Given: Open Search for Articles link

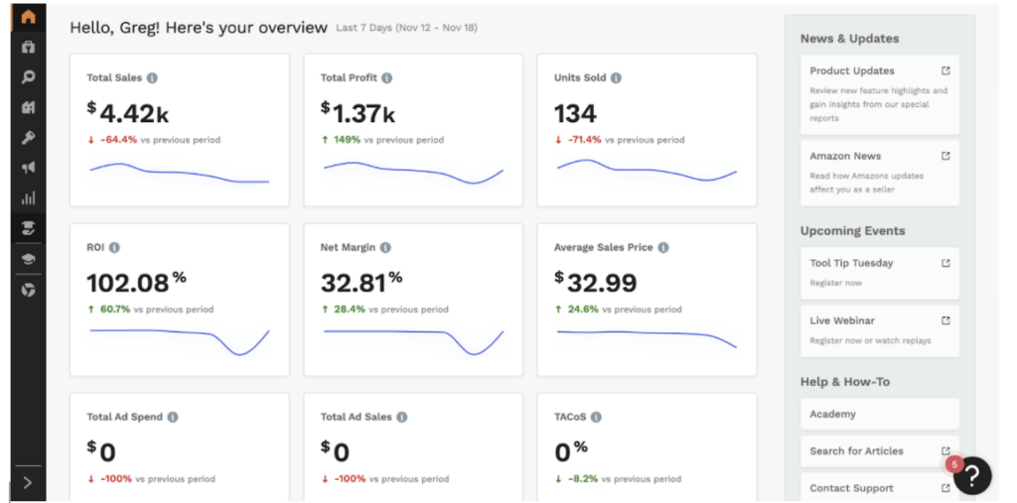Looking at the screenshot, I should coord(880,451).
